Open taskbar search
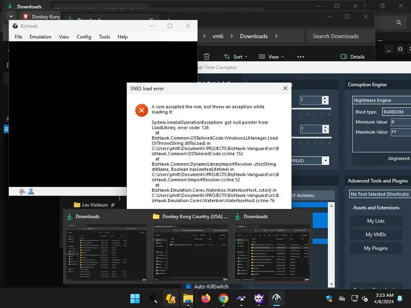 click(153, 298)
